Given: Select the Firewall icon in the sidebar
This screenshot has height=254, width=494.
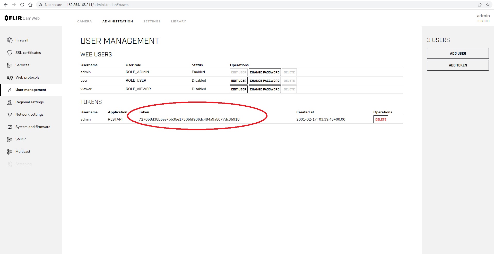Looking at the screenshot, I should 10,40.
